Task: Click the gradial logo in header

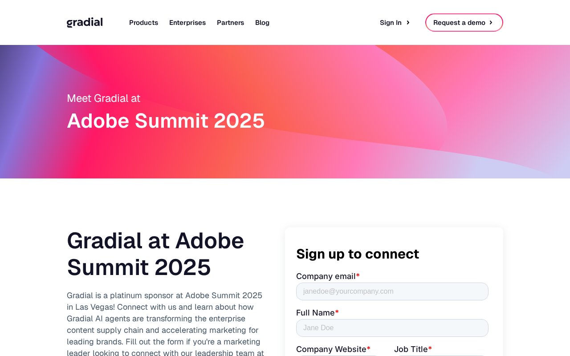Action: 85,23
